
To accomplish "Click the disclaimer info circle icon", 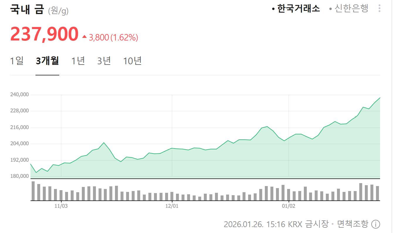I will pos(375,224).
